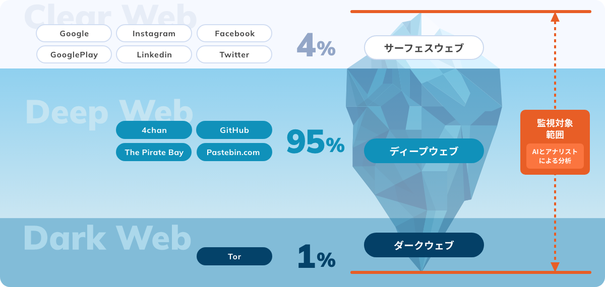Click the 4chan pill
The width and height of the screenshot is (605, 287).
154,130
